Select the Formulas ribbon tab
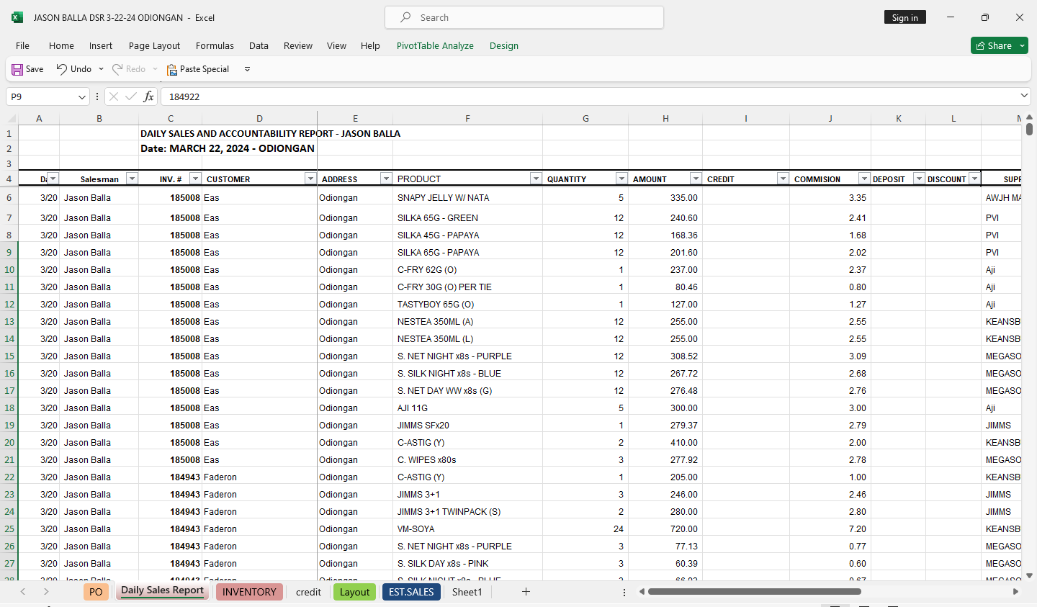1037x607 pixels. [x=215, y=45]
